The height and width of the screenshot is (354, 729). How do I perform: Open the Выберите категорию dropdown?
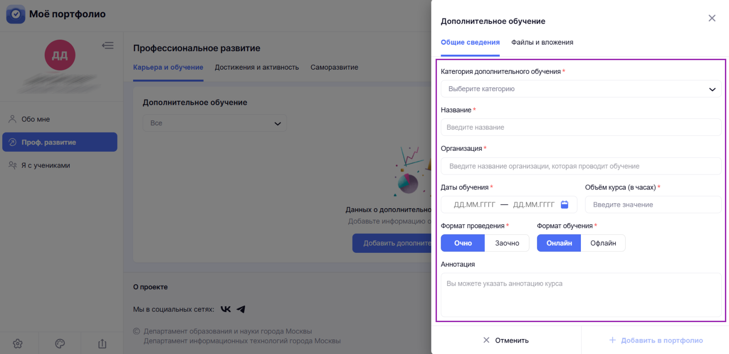[x=581, y=89]
